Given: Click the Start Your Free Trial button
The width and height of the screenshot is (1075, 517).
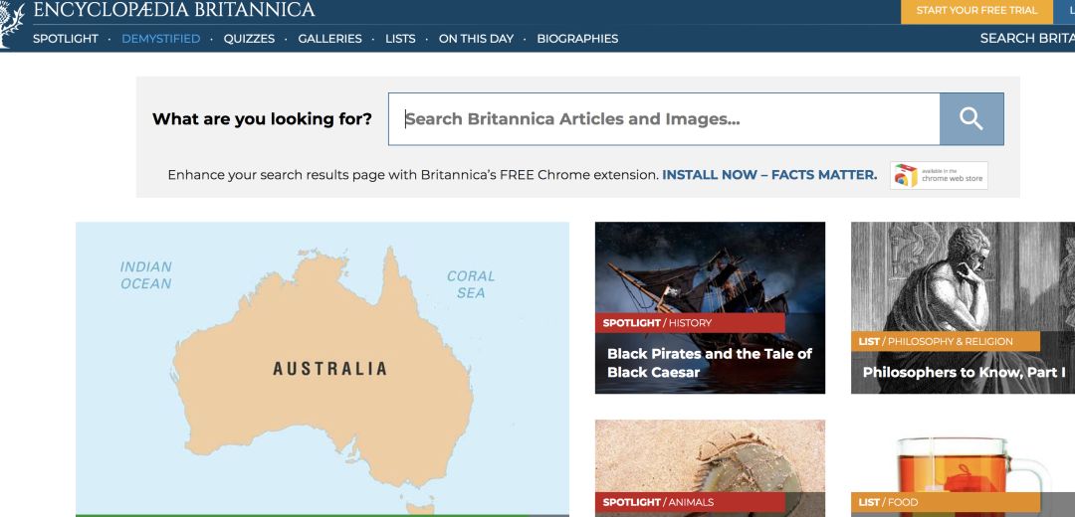Looking at the screenshot, I should (x=976, y=11).
